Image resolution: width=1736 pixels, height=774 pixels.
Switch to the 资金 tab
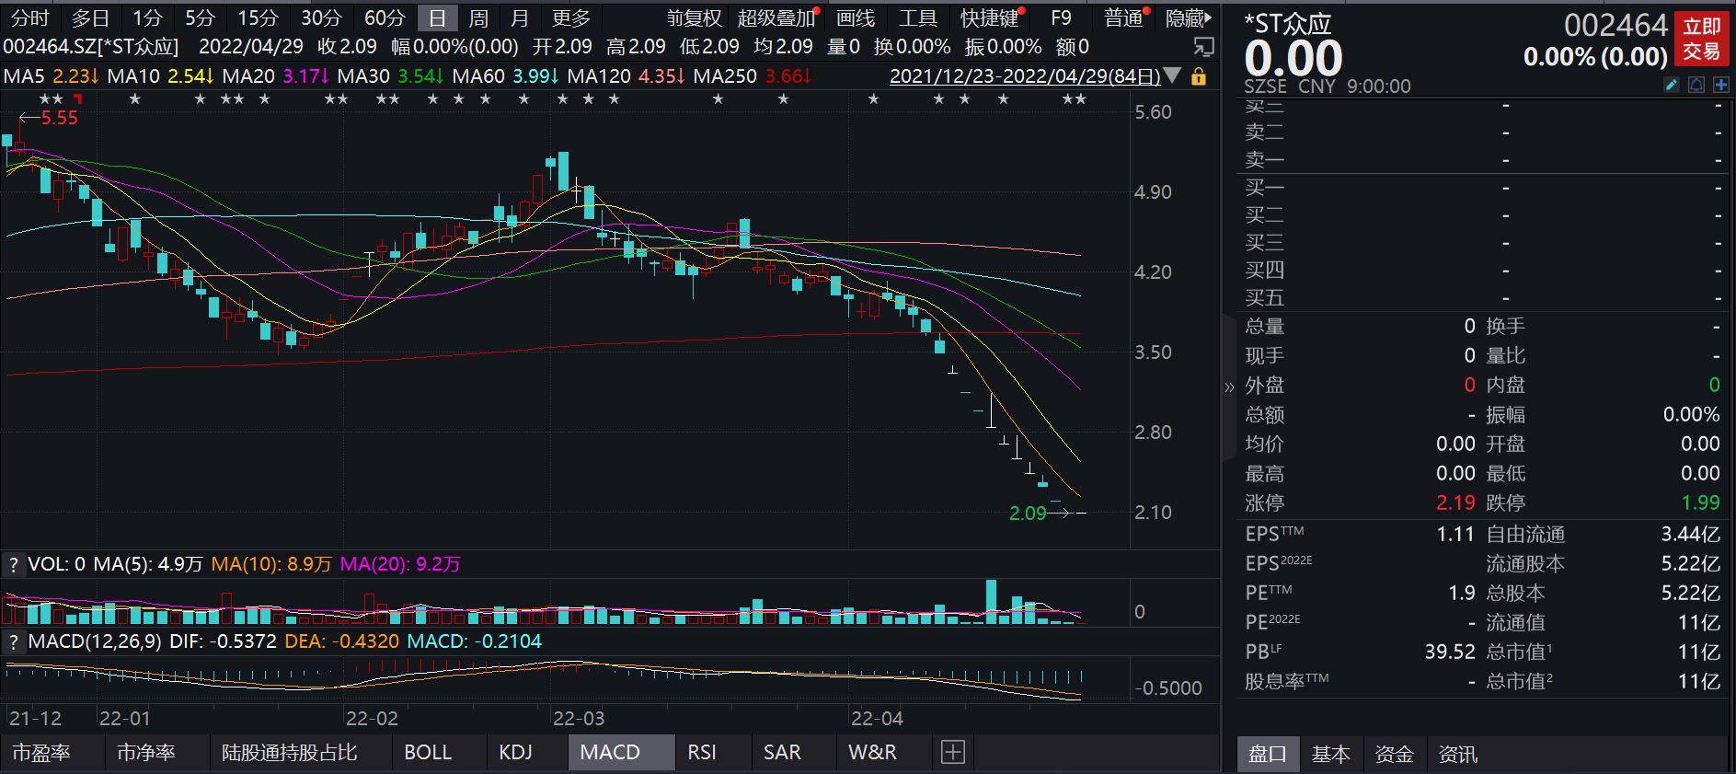pyautogui.click(x=1393, y=755)
